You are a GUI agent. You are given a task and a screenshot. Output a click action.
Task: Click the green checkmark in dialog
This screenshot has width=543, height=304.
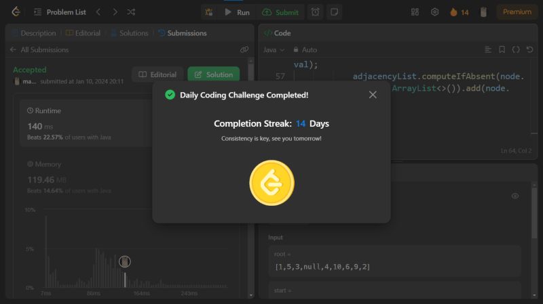170,95
